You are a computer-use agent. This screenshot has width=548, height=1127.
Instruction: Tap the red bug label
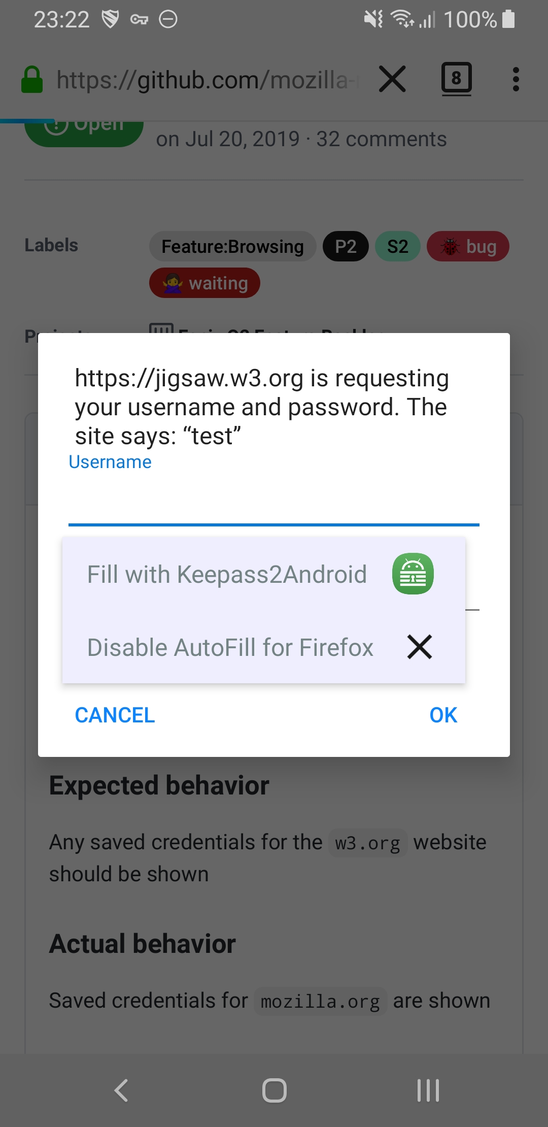coord(468,247)
